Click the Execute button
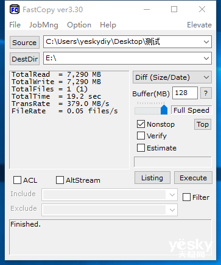This screenshot has height=265, width=221. [193, 178]
